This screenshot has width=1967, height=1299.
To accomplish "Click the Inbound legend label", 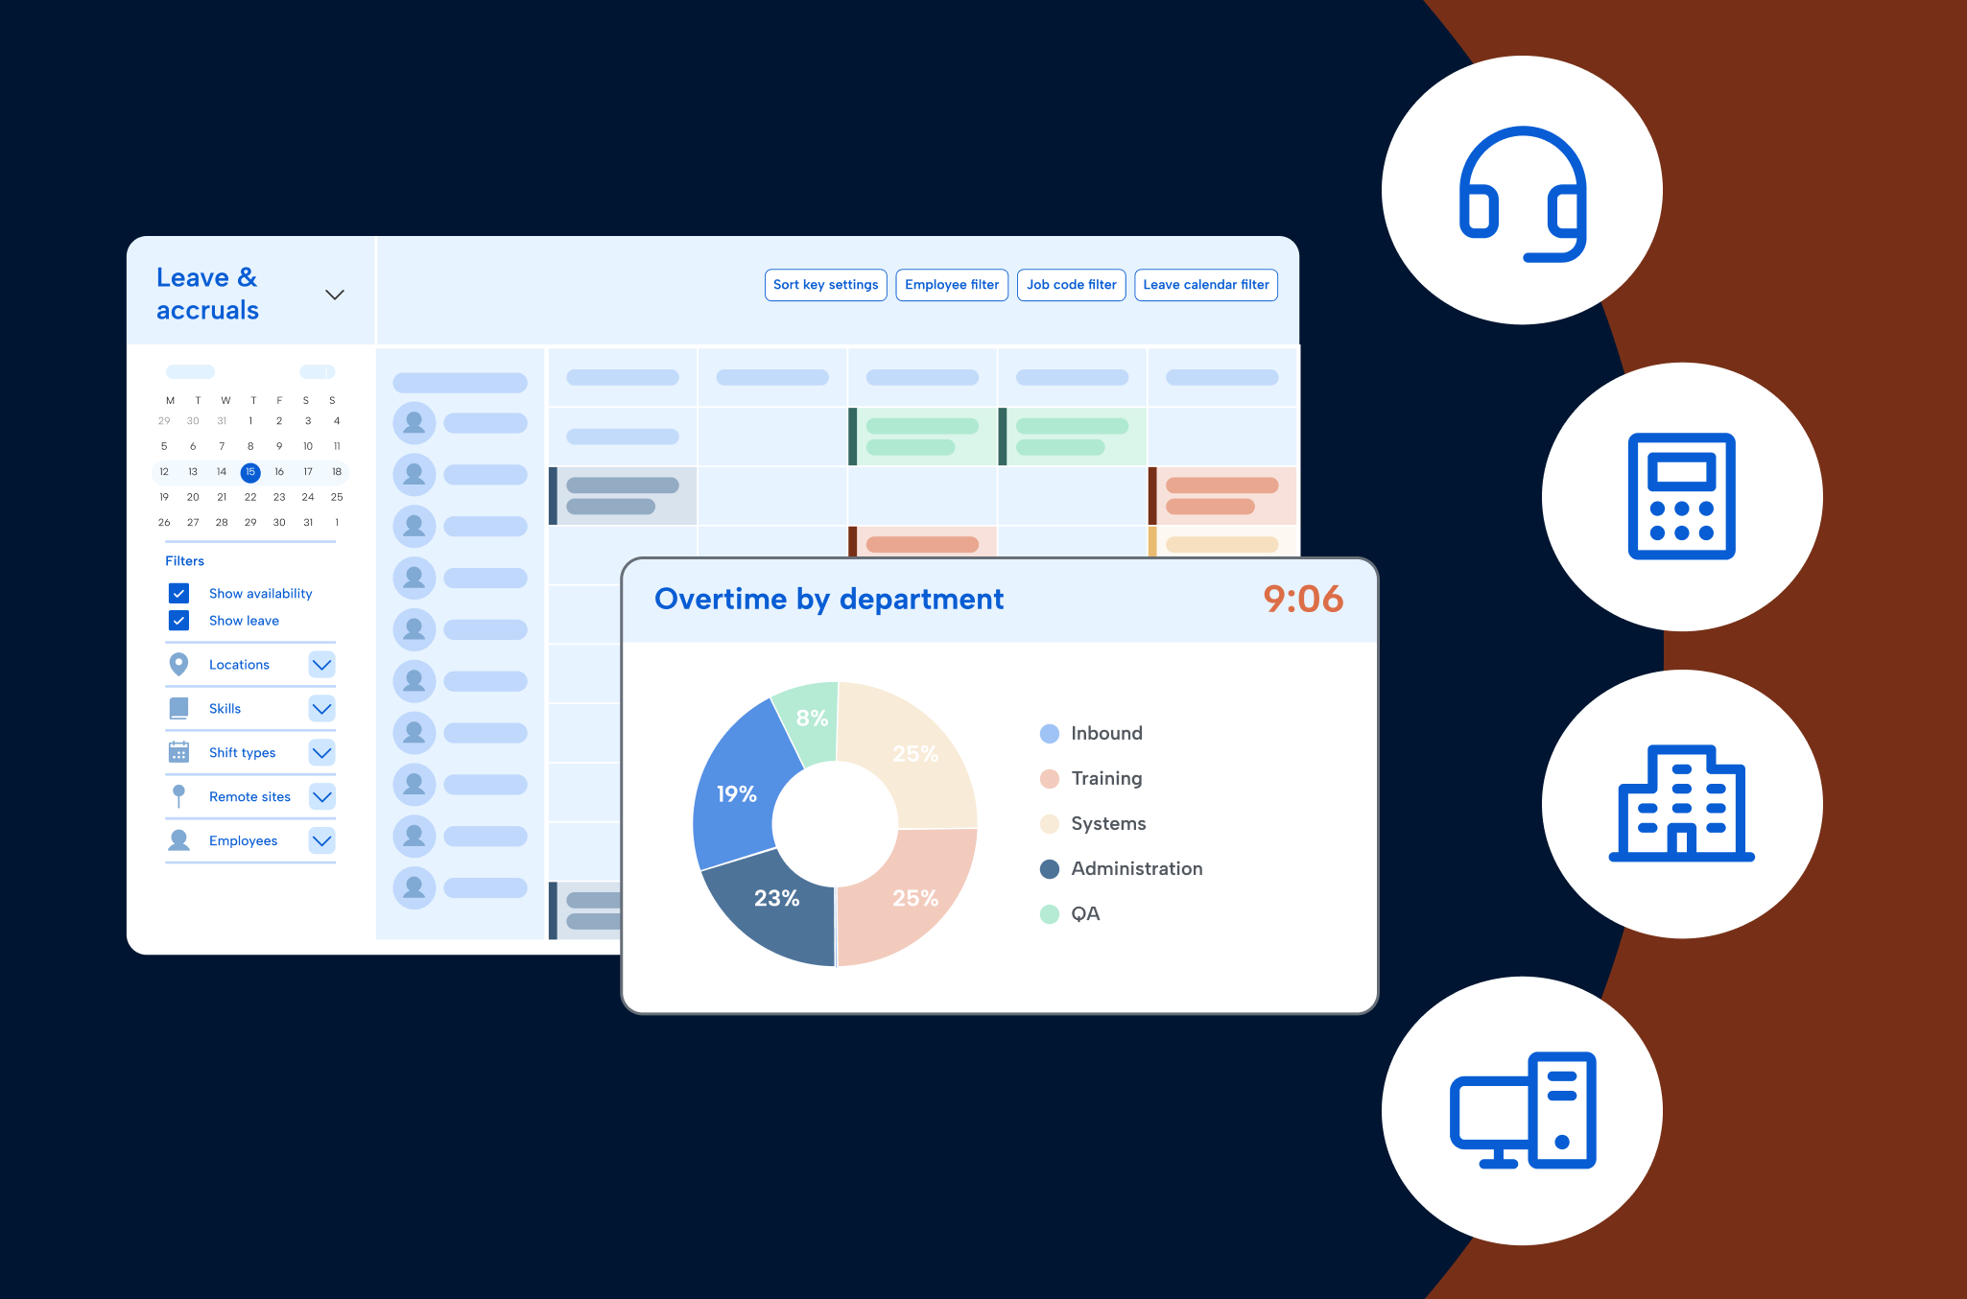I will tap(1106, 734).
